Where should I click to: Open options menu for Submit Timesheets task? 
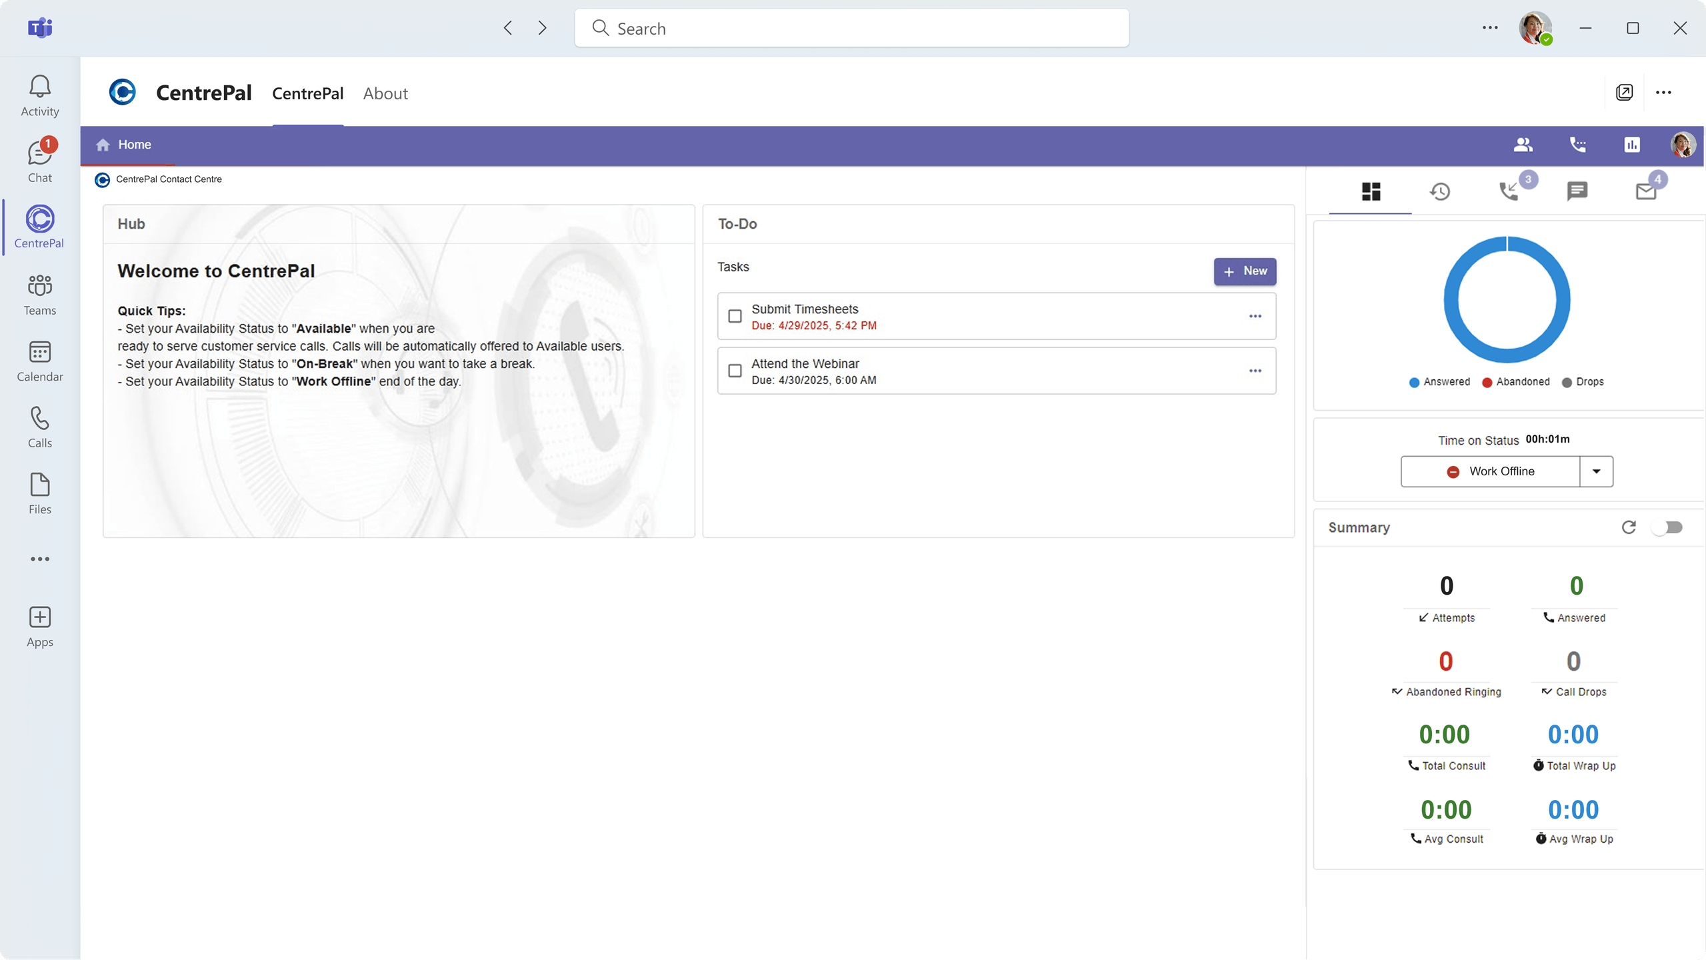[1255, 317]
